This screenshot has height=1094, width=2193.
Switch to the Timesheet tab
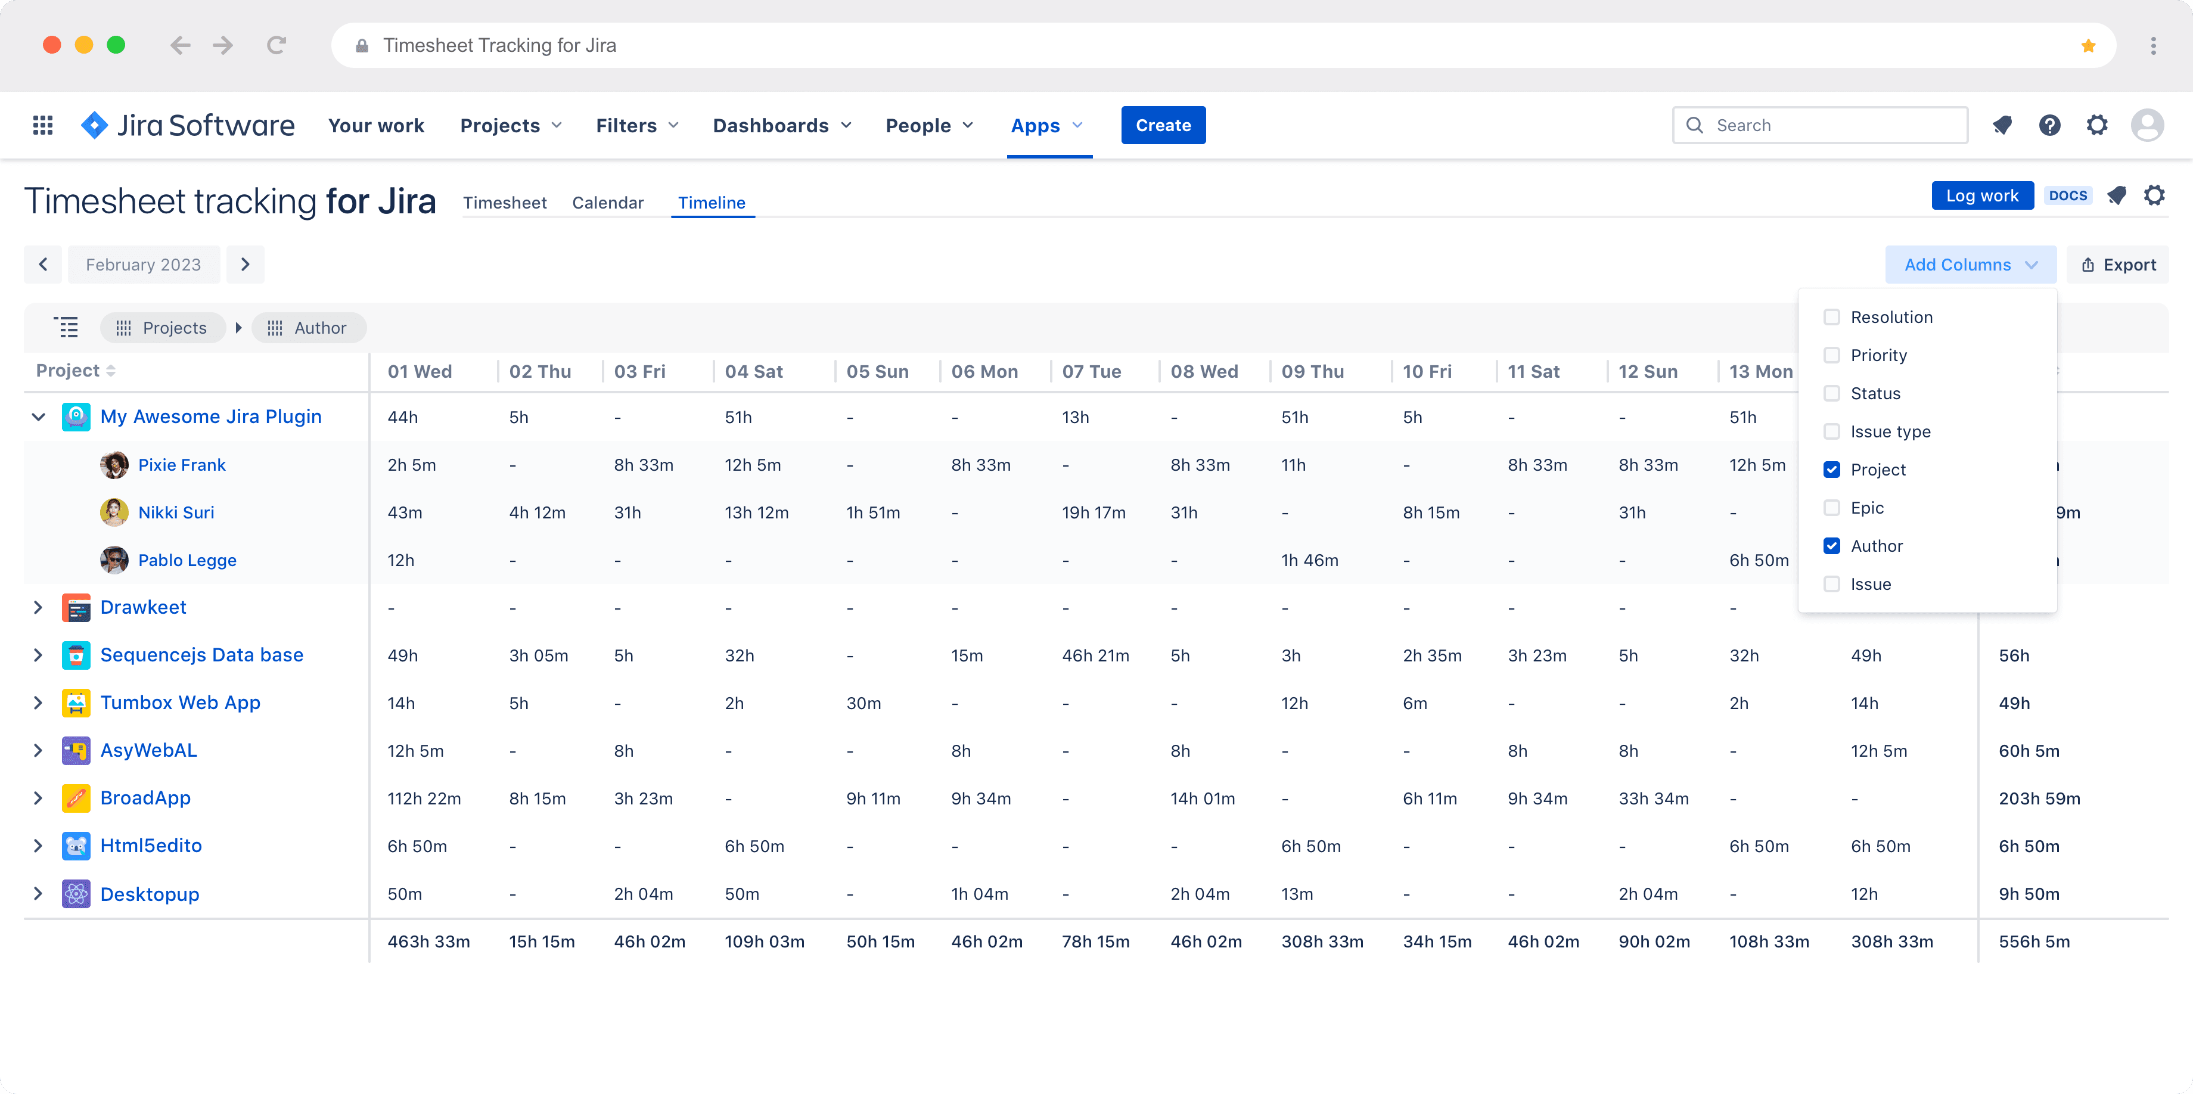pyautogui.click(x=504, y=203)
